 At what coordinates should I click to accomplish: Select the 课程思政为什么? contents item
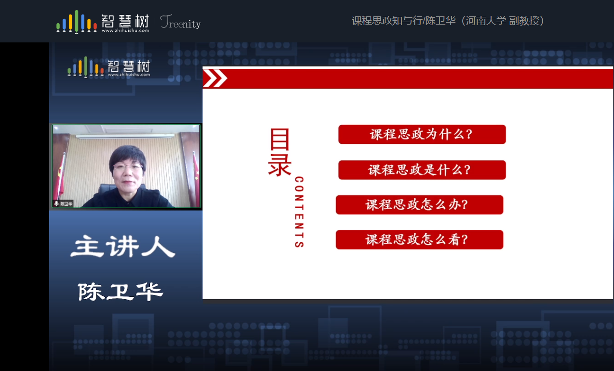coord(422,134)
